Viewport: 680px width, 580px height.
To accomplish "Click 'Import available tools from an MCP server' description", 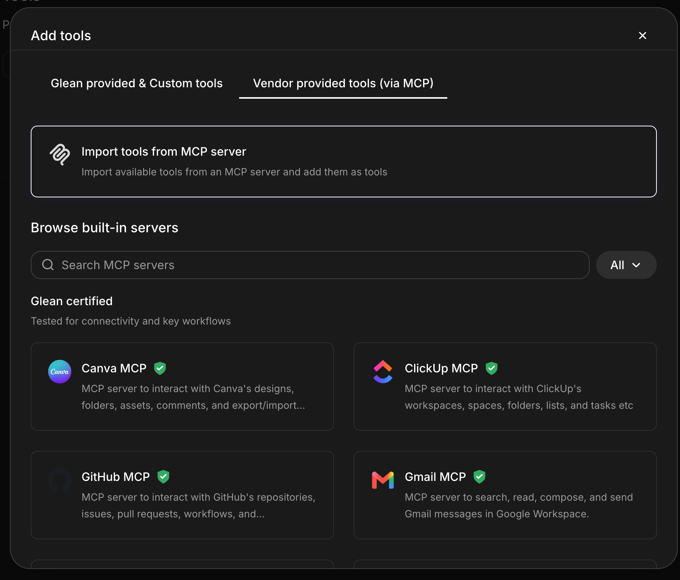I will tap(235, 172).
